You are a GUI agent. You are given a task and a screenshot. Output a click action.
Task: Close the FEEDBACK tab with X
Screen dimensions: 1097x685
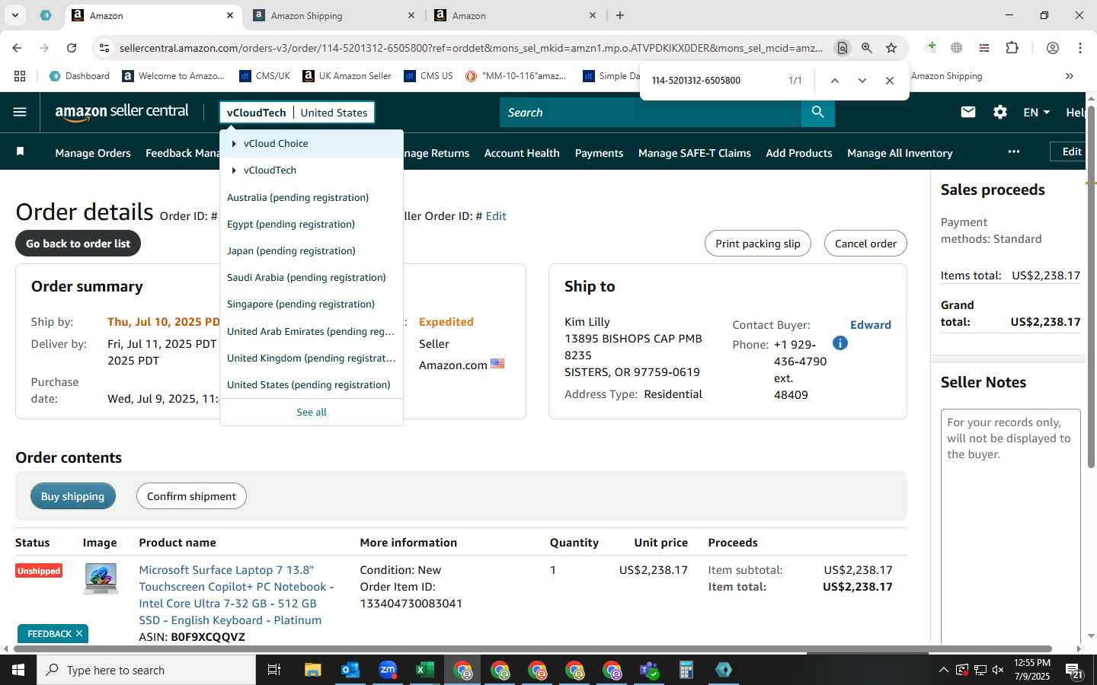(79, 633)
